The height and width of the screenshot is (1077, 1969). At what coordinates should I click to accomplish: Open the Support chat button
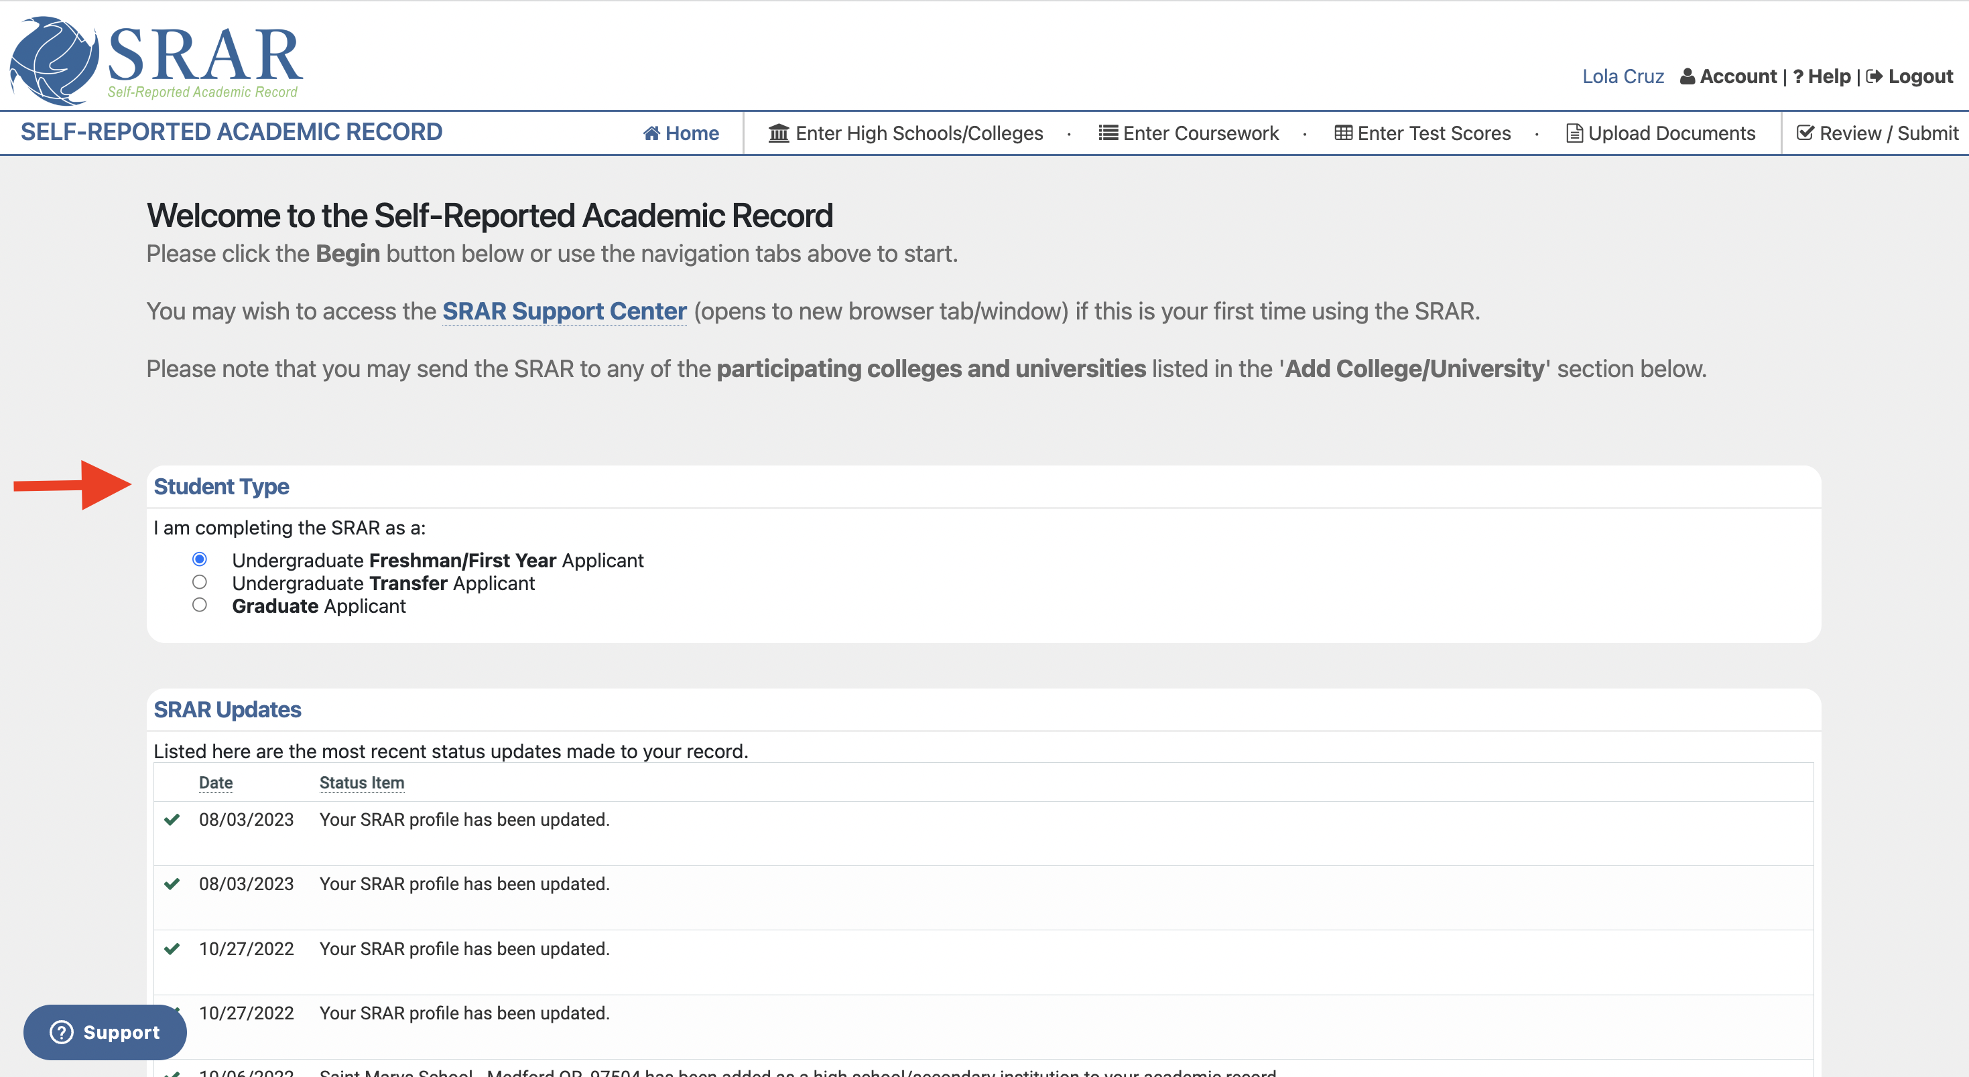point(105,1032)
